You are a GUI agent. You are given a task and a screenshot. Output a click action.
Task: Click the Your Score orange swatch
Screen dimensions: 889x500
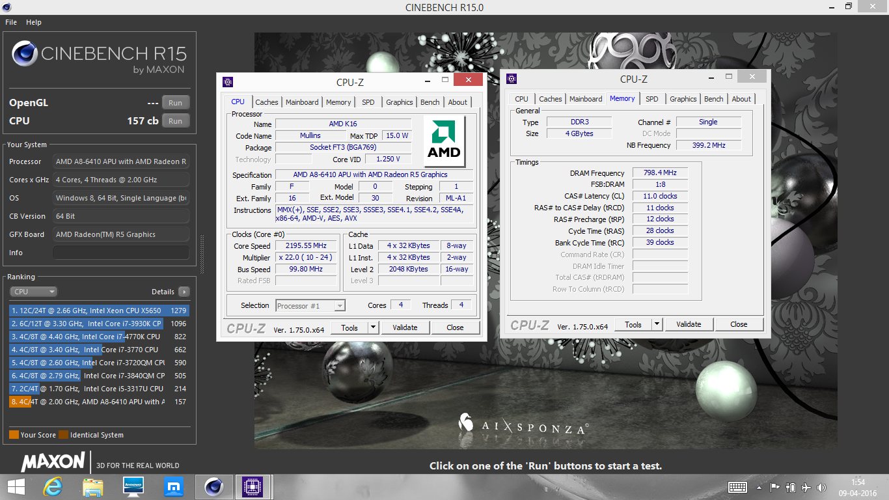[14, 435]
